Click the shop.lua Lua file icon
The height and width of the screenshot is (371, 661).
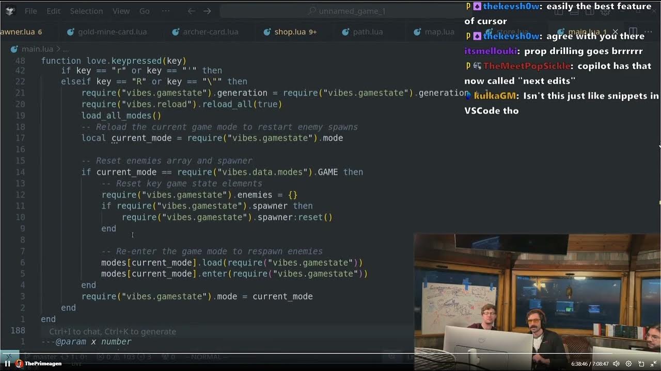(x=267, y=32)
